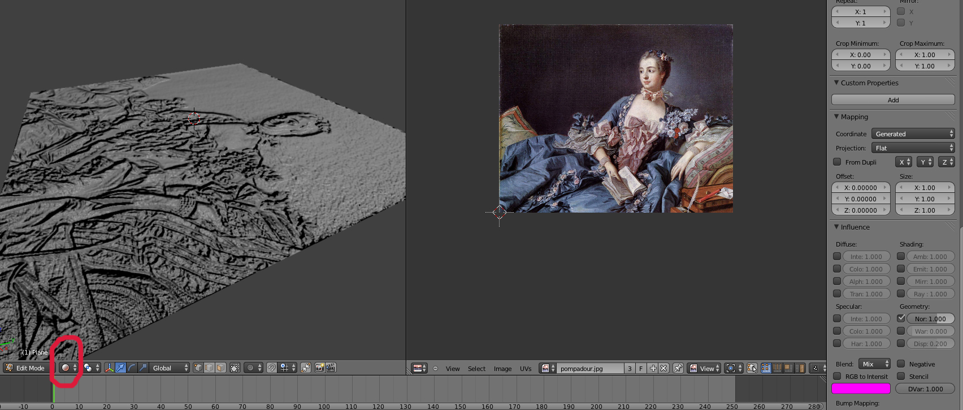Image resolution: width=963 pixels, height=410 pixels.
Task: Adjust the DVar 1.000 slider
Action: (925, 389)
